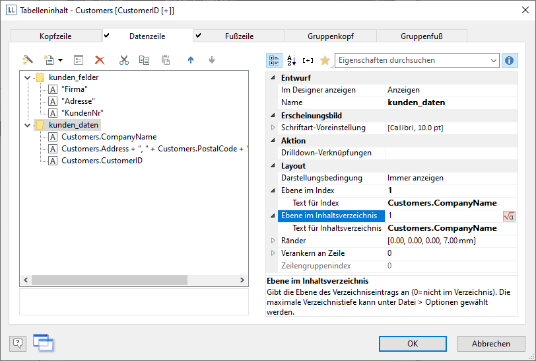536x361 pixels.
Task: Click the star favorites icon
Action: coord(324,60)
